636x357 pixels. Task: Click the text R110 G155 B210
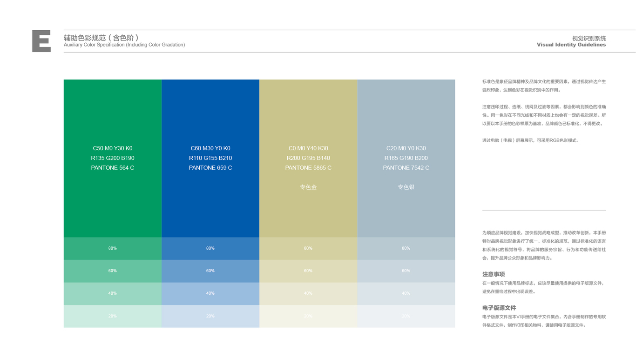(x=210, y=158)
